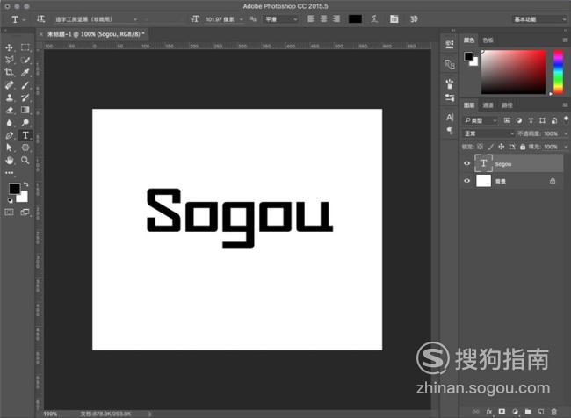Toggle Quick Mask mode

(9, 212)
